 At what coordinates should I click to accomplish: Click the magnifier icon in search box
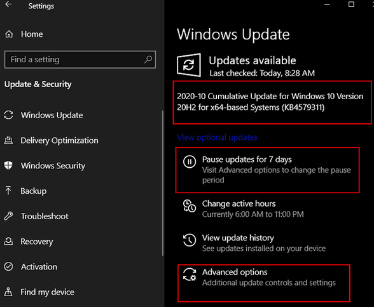pyautogui.click(x=148, y=59)
